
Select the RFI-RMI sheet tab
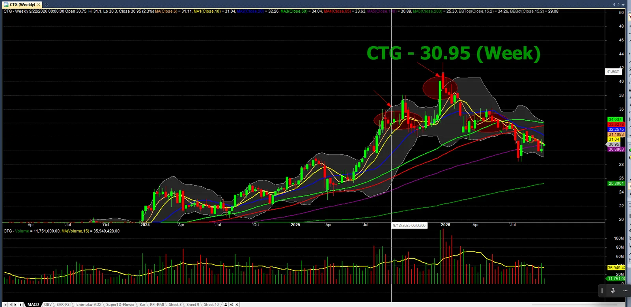pyautogui.click(x=157, y=305)
